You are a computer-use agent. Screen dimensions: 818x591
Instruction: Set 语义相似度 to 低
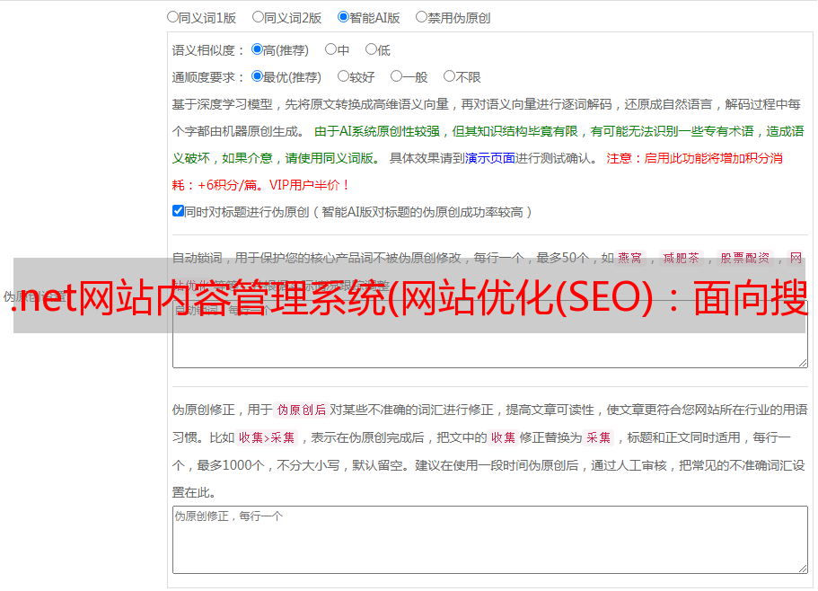[371, 49]
